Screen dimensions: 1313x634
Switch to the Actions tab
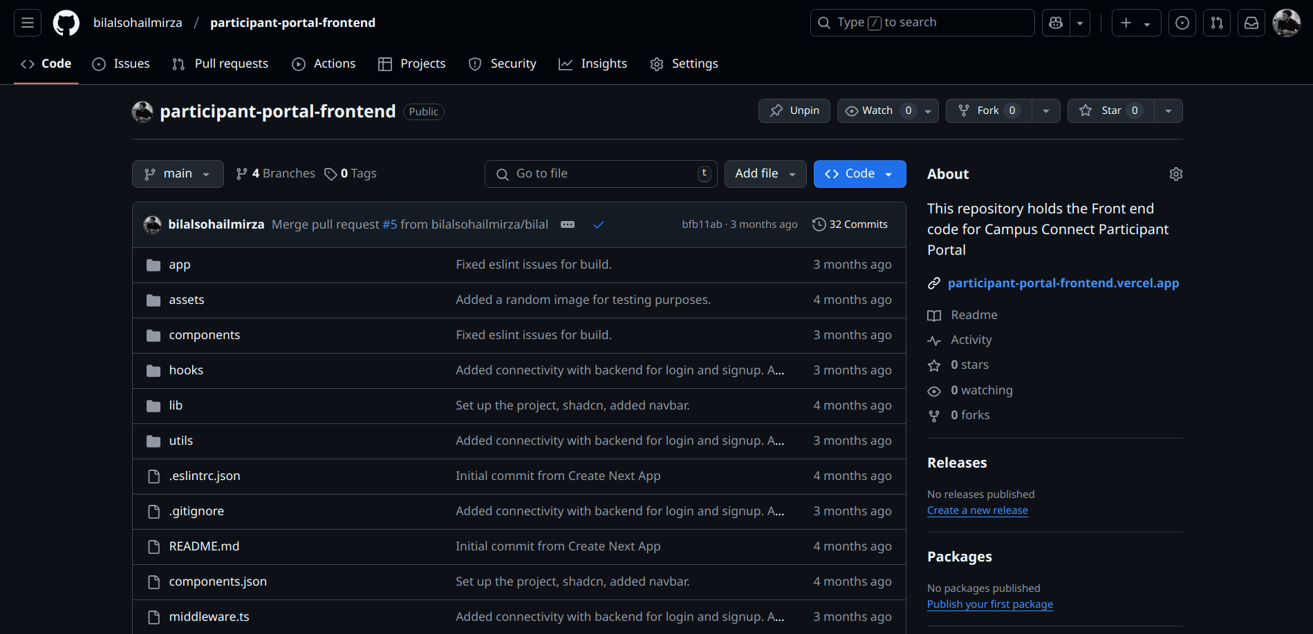point(324,64)
